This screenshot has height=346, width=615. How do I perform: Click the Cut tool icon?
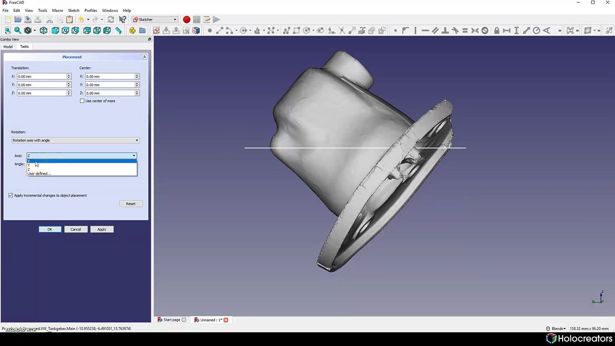pos(49,20)
